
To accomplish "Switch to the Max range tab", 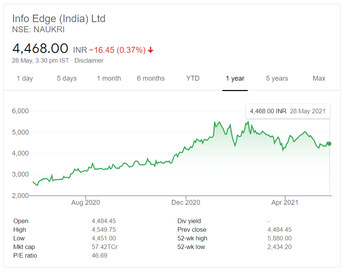I will pos(319,78).
